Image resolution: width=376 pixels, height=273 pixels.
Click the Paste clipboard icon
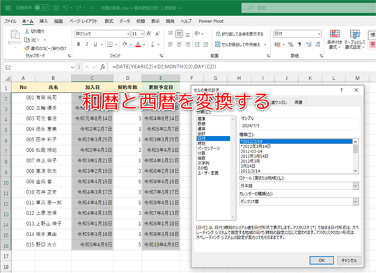click(15, 34)
